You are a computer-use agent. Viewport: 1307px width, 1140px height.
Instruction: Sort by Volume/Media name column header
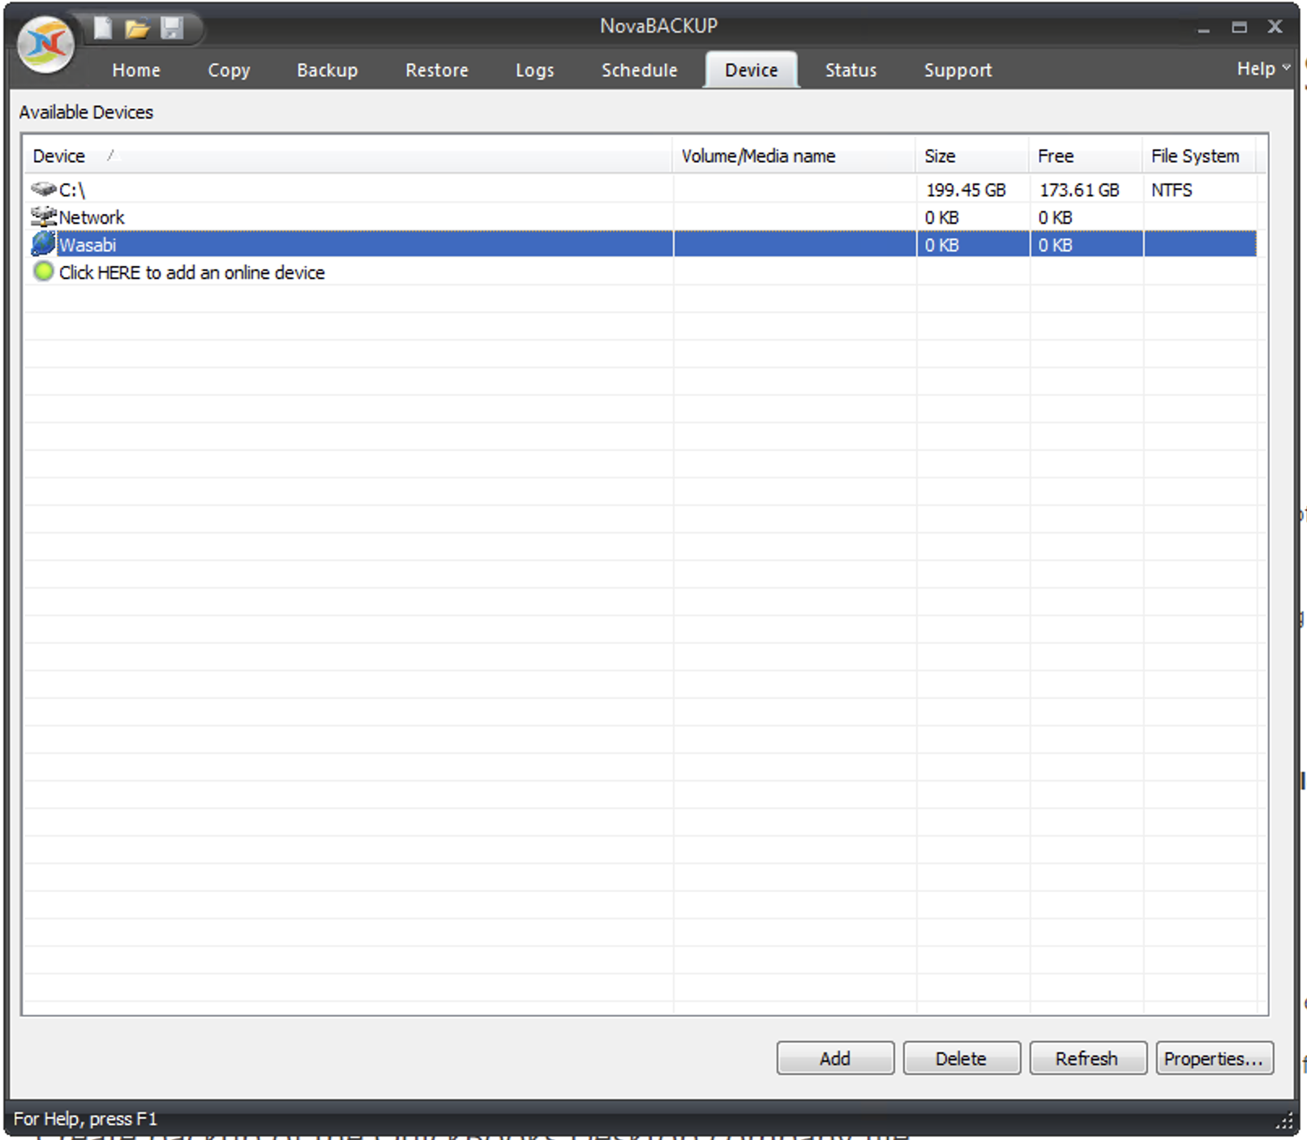(794, 156)
